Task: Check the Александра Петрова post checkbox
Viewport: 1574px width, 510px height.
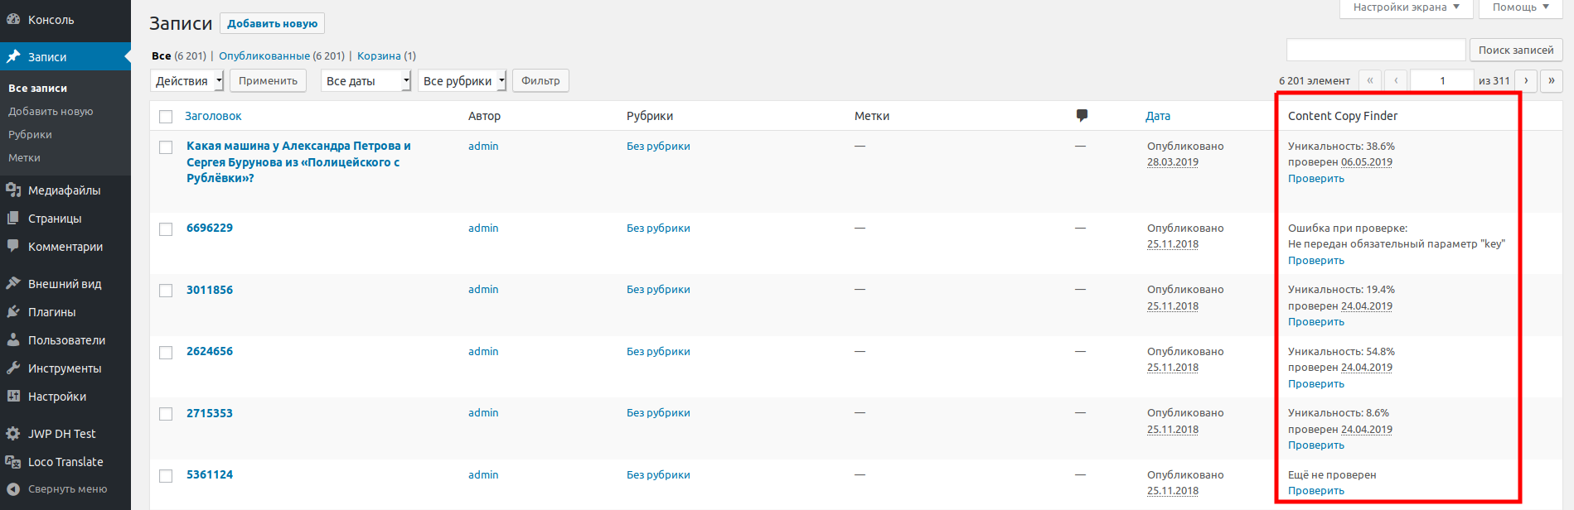Action: tap(166, 147)
